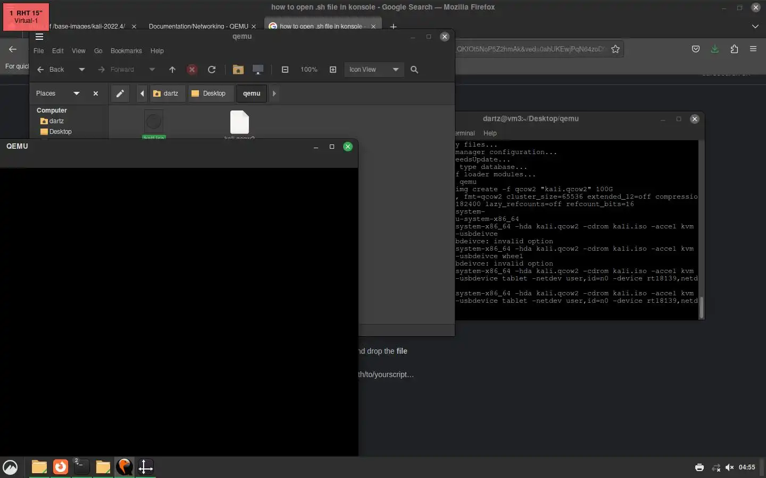766x478 pixels.
Task: Open the network connection tray icon
Action: click(716, 467)
